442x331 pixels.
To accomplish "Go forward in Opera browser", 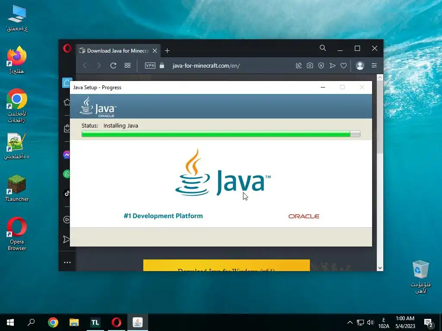I will pos(99,66).
